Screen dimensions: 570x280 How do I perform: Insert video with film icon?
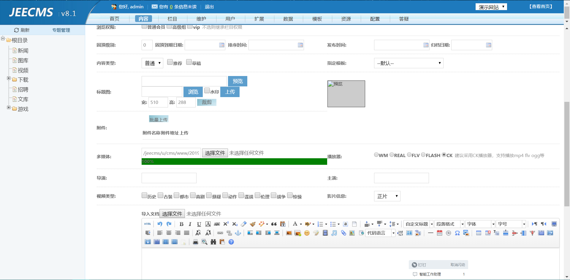pos(325,233)
